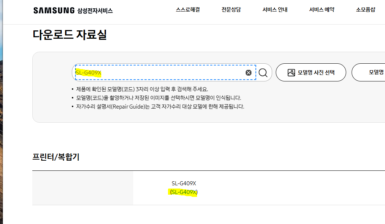Click the highlighted (SL-G409X) model code
Image resolution: width=385 pixels, height=224 pixels.
coord(184,192)
